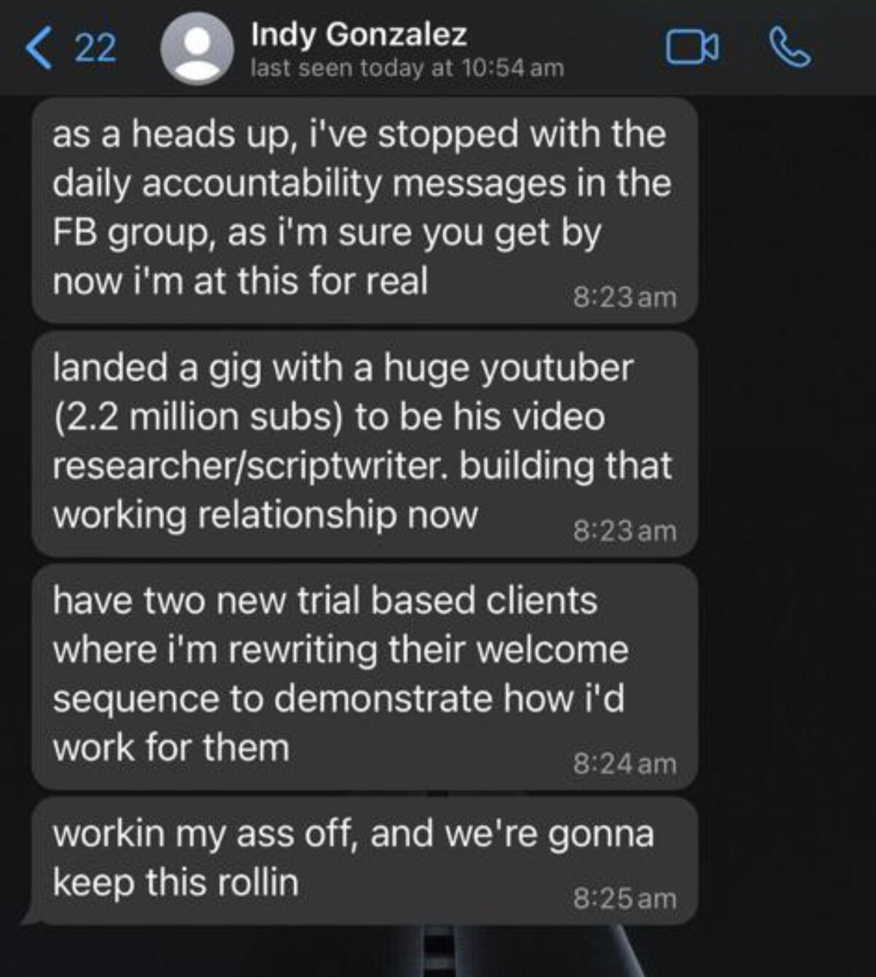Select the 'have two new trial based clients' message
This screenshot has height=977, width=876.
[364, 676]
